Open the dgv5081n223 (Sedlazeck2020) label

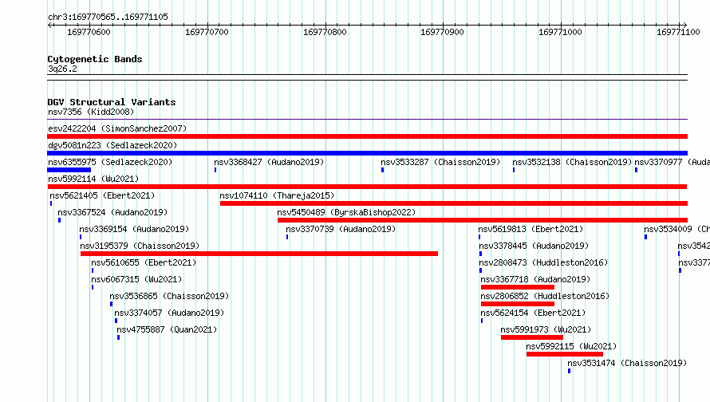(x=112, y=145)
